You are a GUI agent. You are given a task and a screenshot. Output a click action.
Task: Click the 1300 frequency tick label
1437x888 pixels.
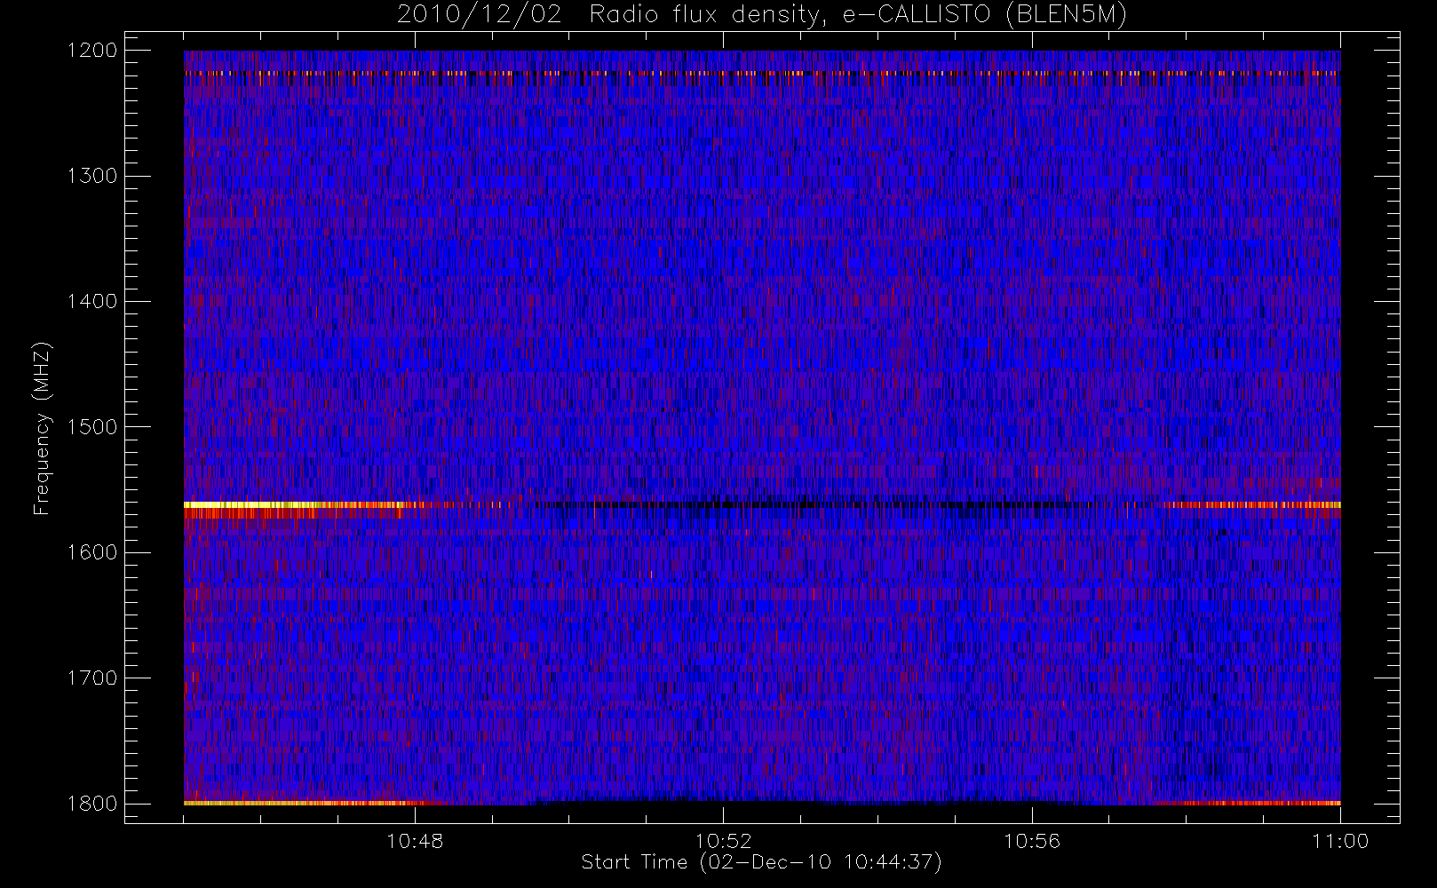pyautogui.click(x=92, y=176)
